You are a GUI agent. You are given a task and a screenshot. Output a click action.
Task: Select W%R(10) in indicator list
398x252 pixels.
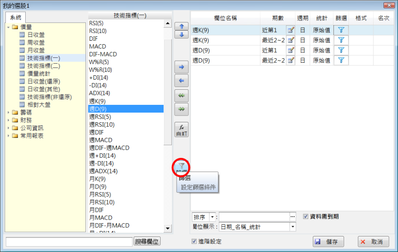click(100, 70)
